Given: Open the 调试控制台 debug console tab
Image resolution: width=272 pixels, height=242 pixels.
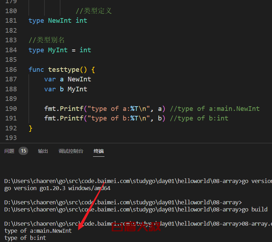Looking at the screenshot, I should (71, 151).
